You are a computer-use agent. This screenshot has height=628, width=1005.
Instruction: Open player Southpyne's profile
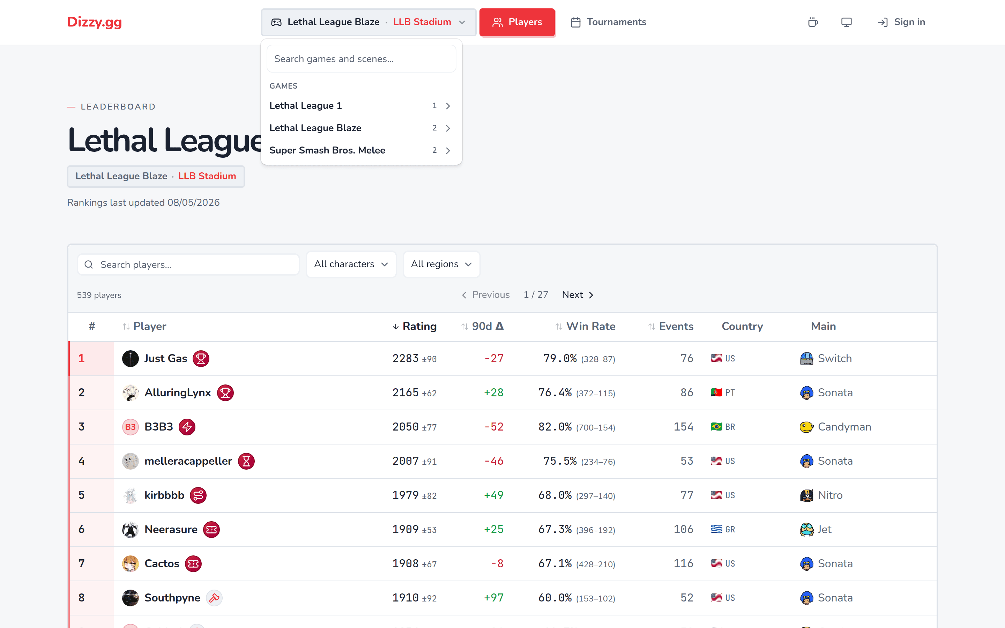click(172, 598)
